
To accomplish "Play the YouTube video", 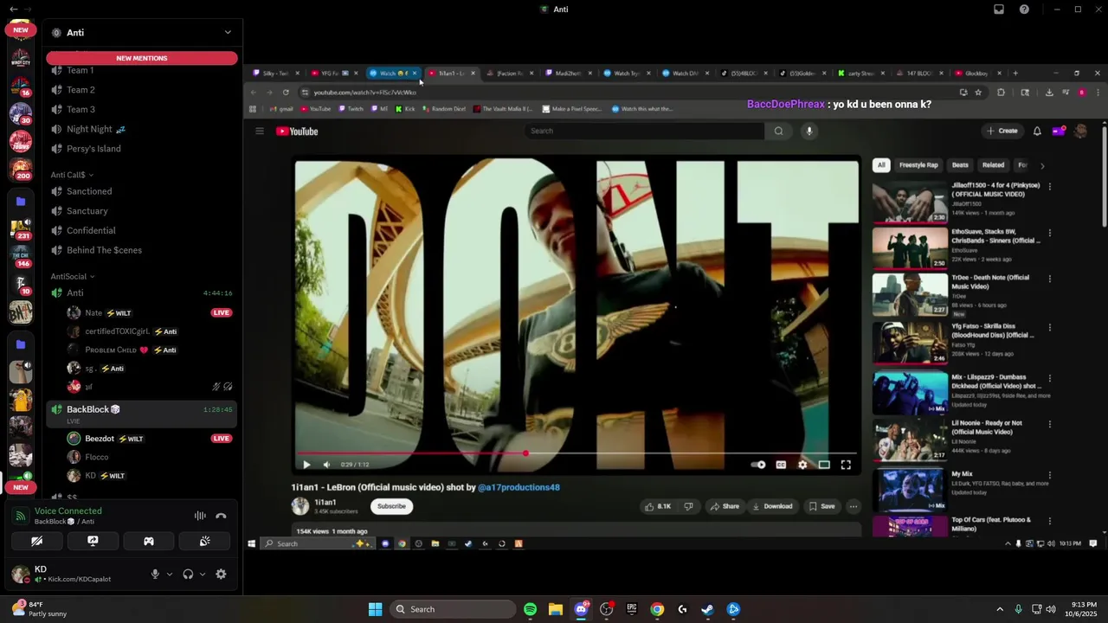I will [306, 465].
